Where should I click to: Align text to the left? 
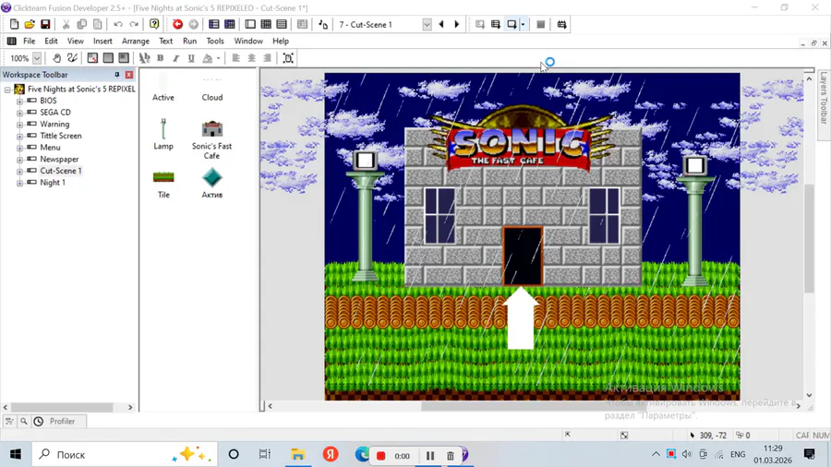coord(235,58)
